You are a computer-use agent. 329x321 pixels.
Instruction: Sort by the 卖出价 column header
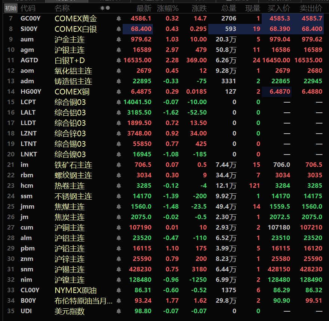[311, 8]
